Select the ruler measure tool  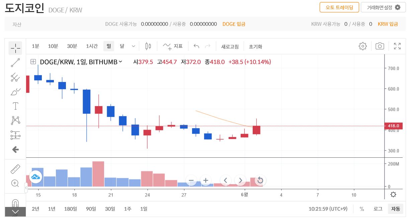[15, 169]
